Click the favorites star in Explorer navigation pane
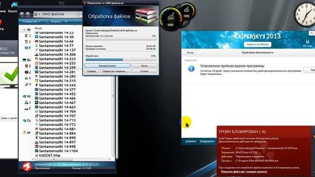Image resolution: width=315 pixels, height=177 pixels. tap(25, 29)
